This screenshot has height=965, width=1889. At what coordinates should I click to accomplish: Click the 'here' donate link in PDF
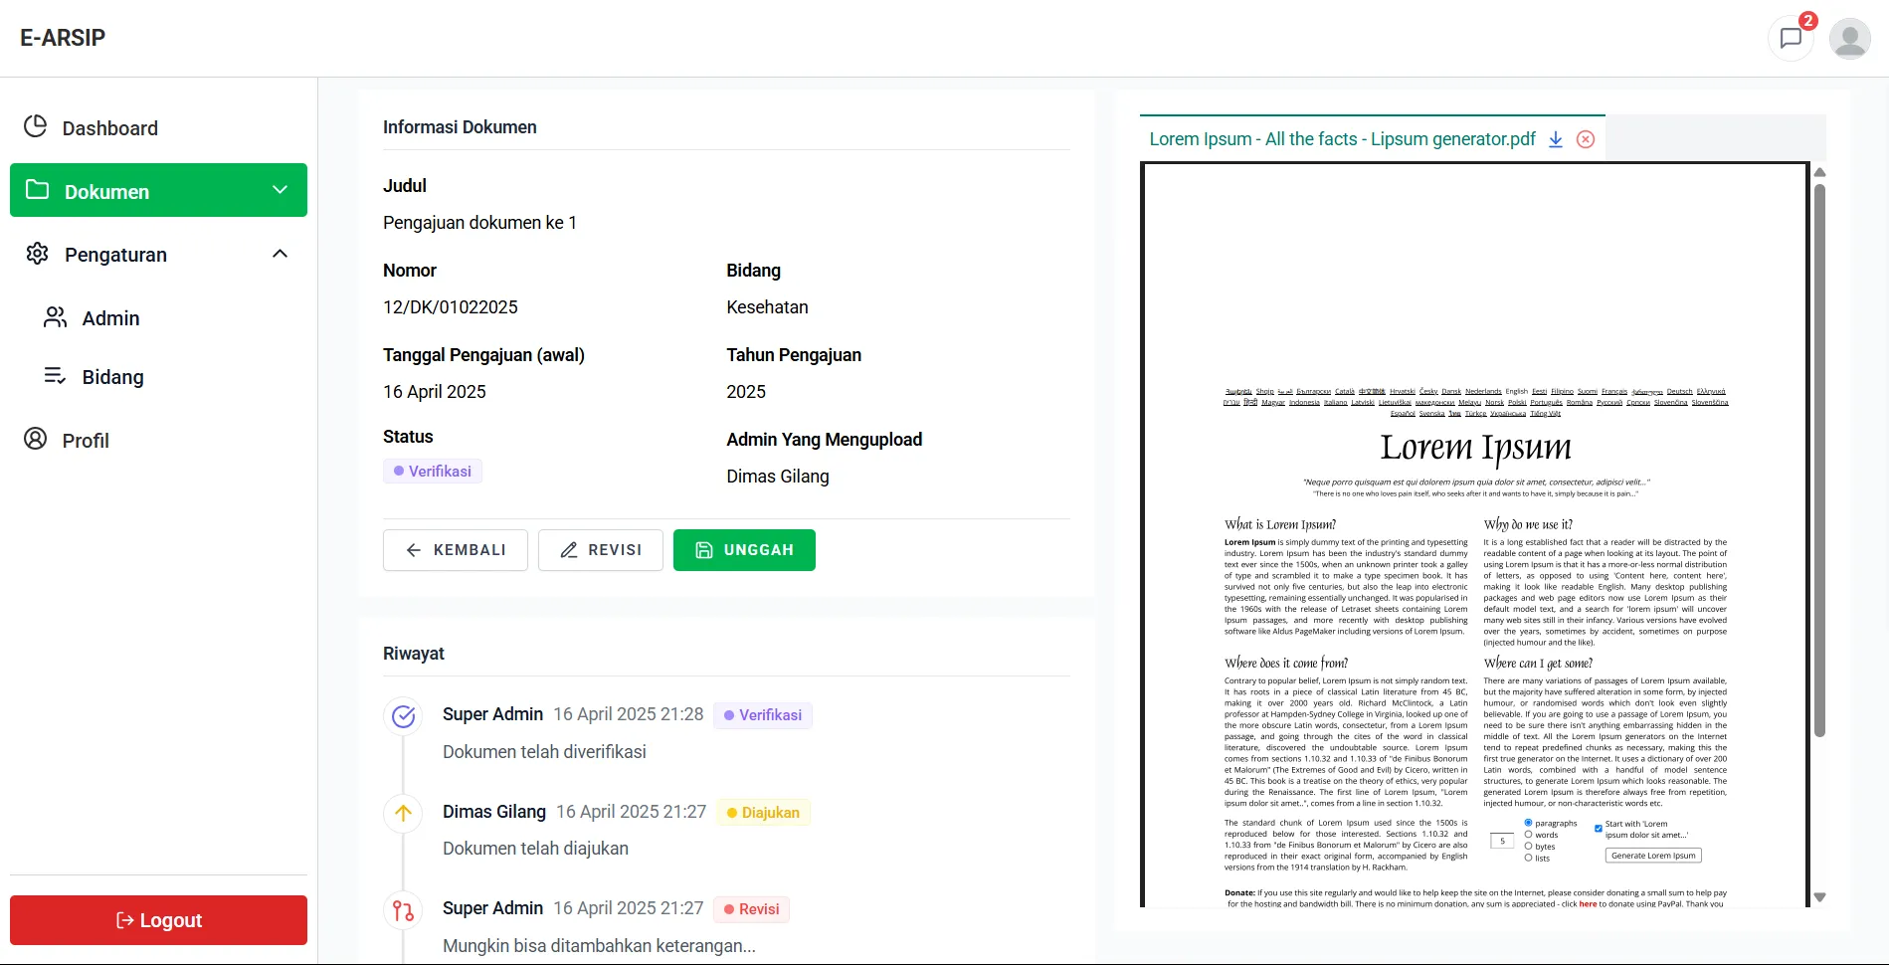pos(1588,903)
